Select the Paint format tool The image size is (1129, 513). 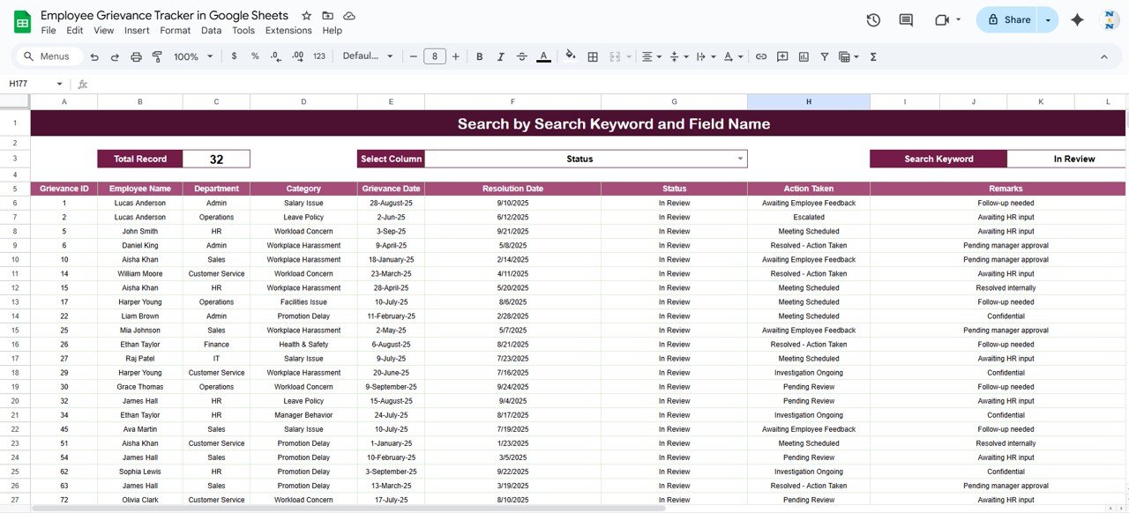pyautogui.click(x=157, y=56)
